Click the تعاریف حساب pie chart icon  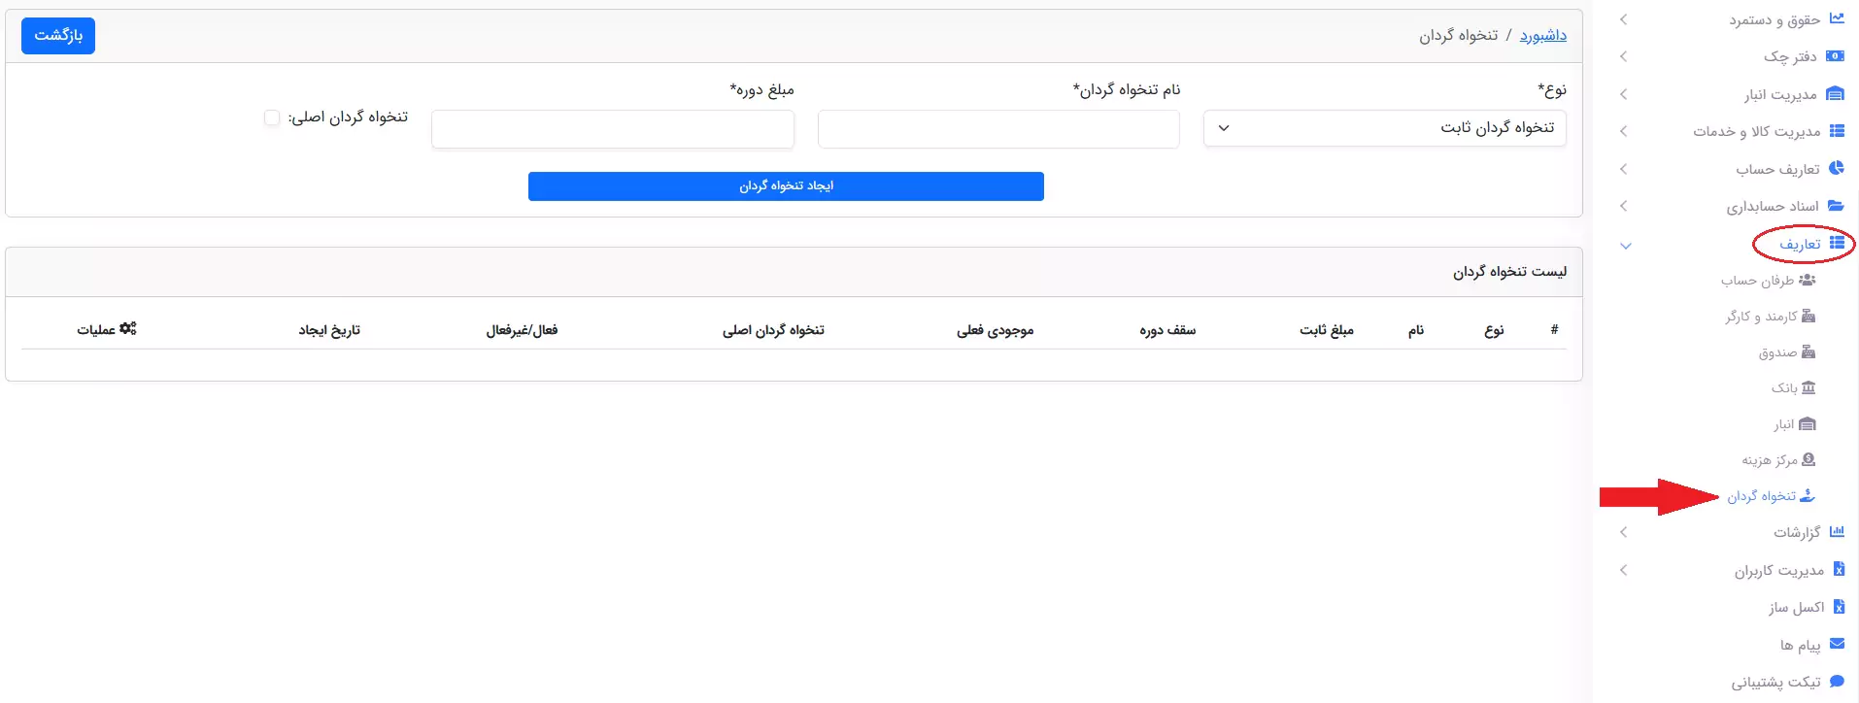(x=1836, y=168)
